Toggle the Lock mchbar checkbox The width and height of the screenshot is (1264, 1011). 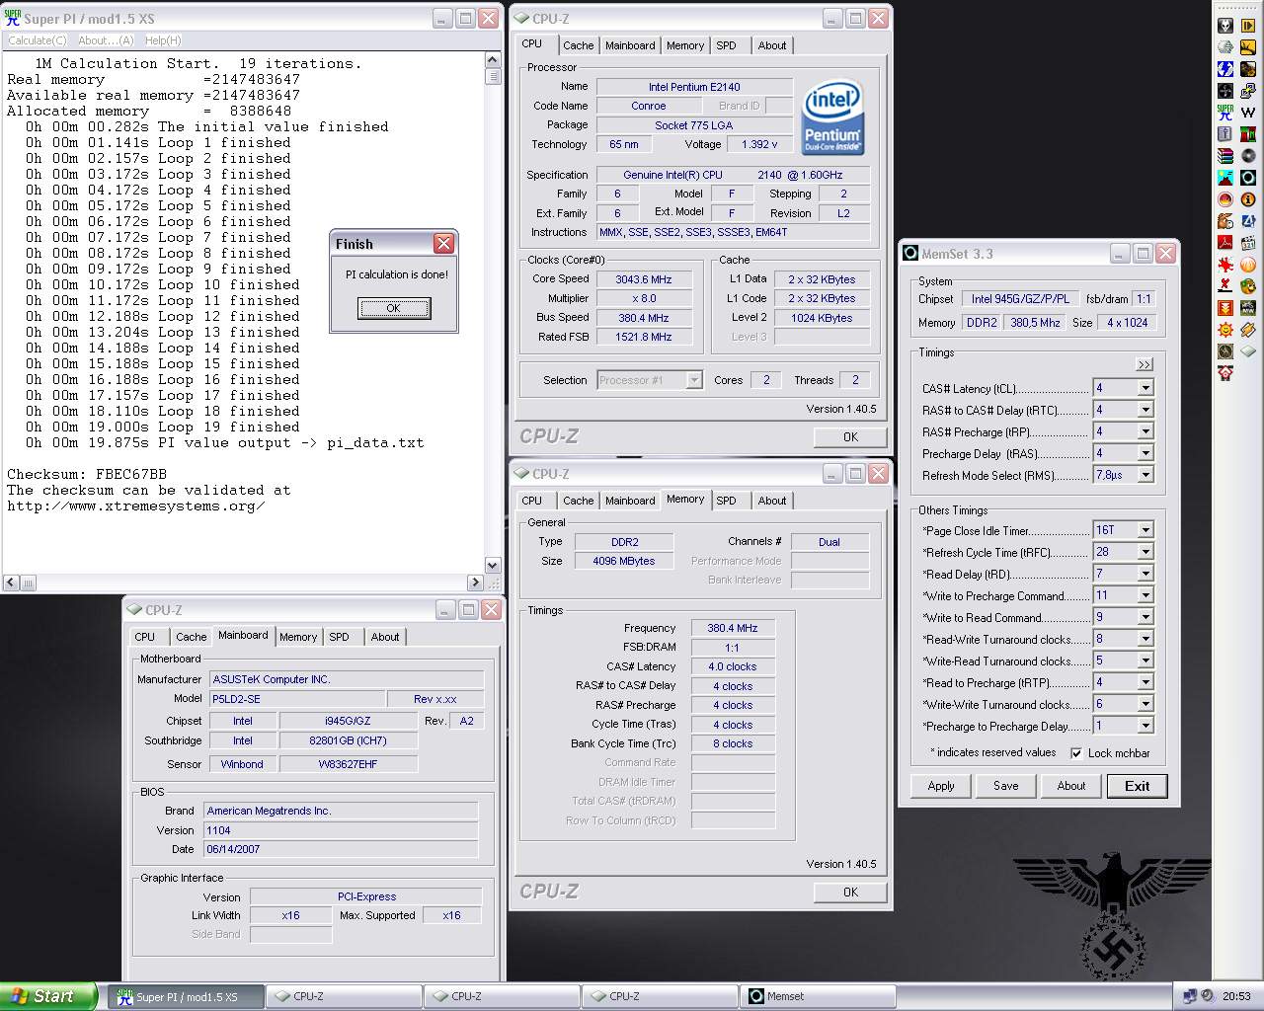pyautogui.click(x=1076, y=753)
